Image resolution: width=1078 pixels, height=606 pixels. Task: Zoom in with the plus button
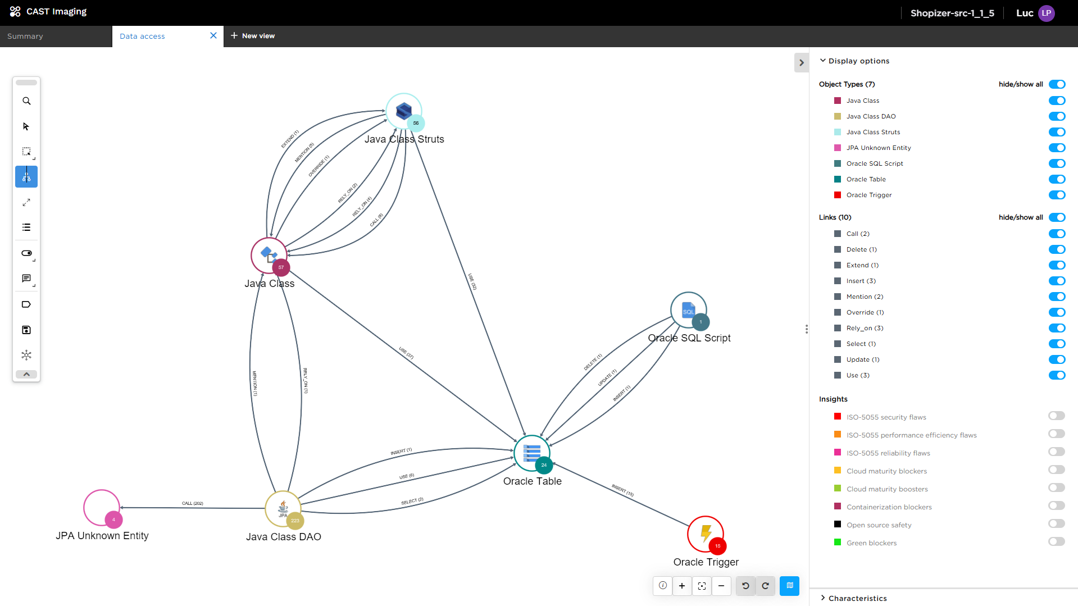682,586
